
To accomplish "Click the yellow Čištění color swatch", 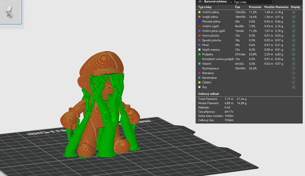I will click(x=199, y=82).
